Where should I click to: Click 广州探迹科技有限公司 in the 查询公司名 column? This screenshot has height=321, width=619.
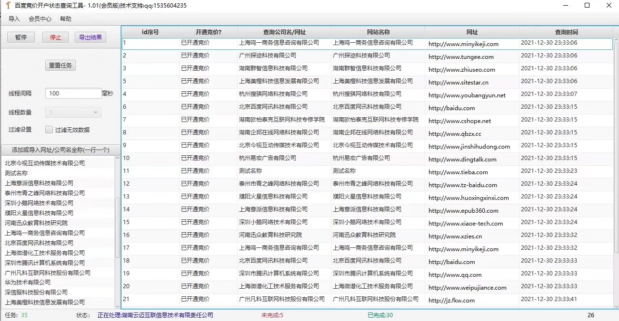[268, 56]
